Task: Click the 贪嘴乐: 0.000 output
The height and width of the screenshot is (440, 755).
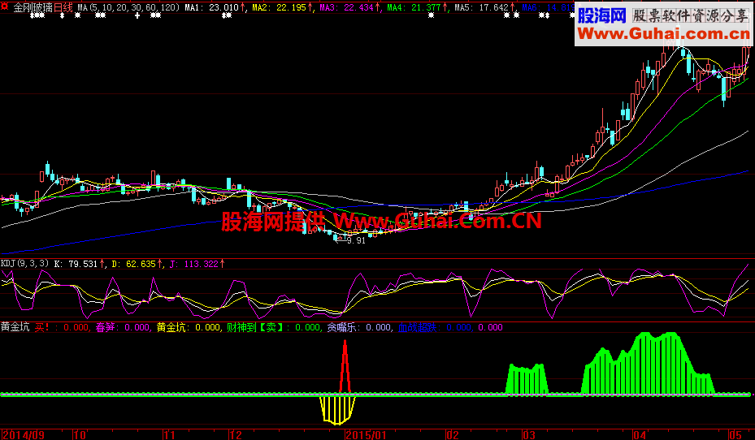Action: click(359, 327)
